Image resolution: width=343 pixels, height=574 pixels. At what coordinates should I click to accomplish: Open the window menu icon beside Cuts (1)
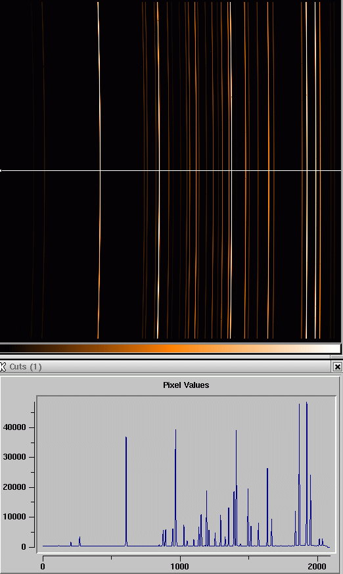click(3, 366)
